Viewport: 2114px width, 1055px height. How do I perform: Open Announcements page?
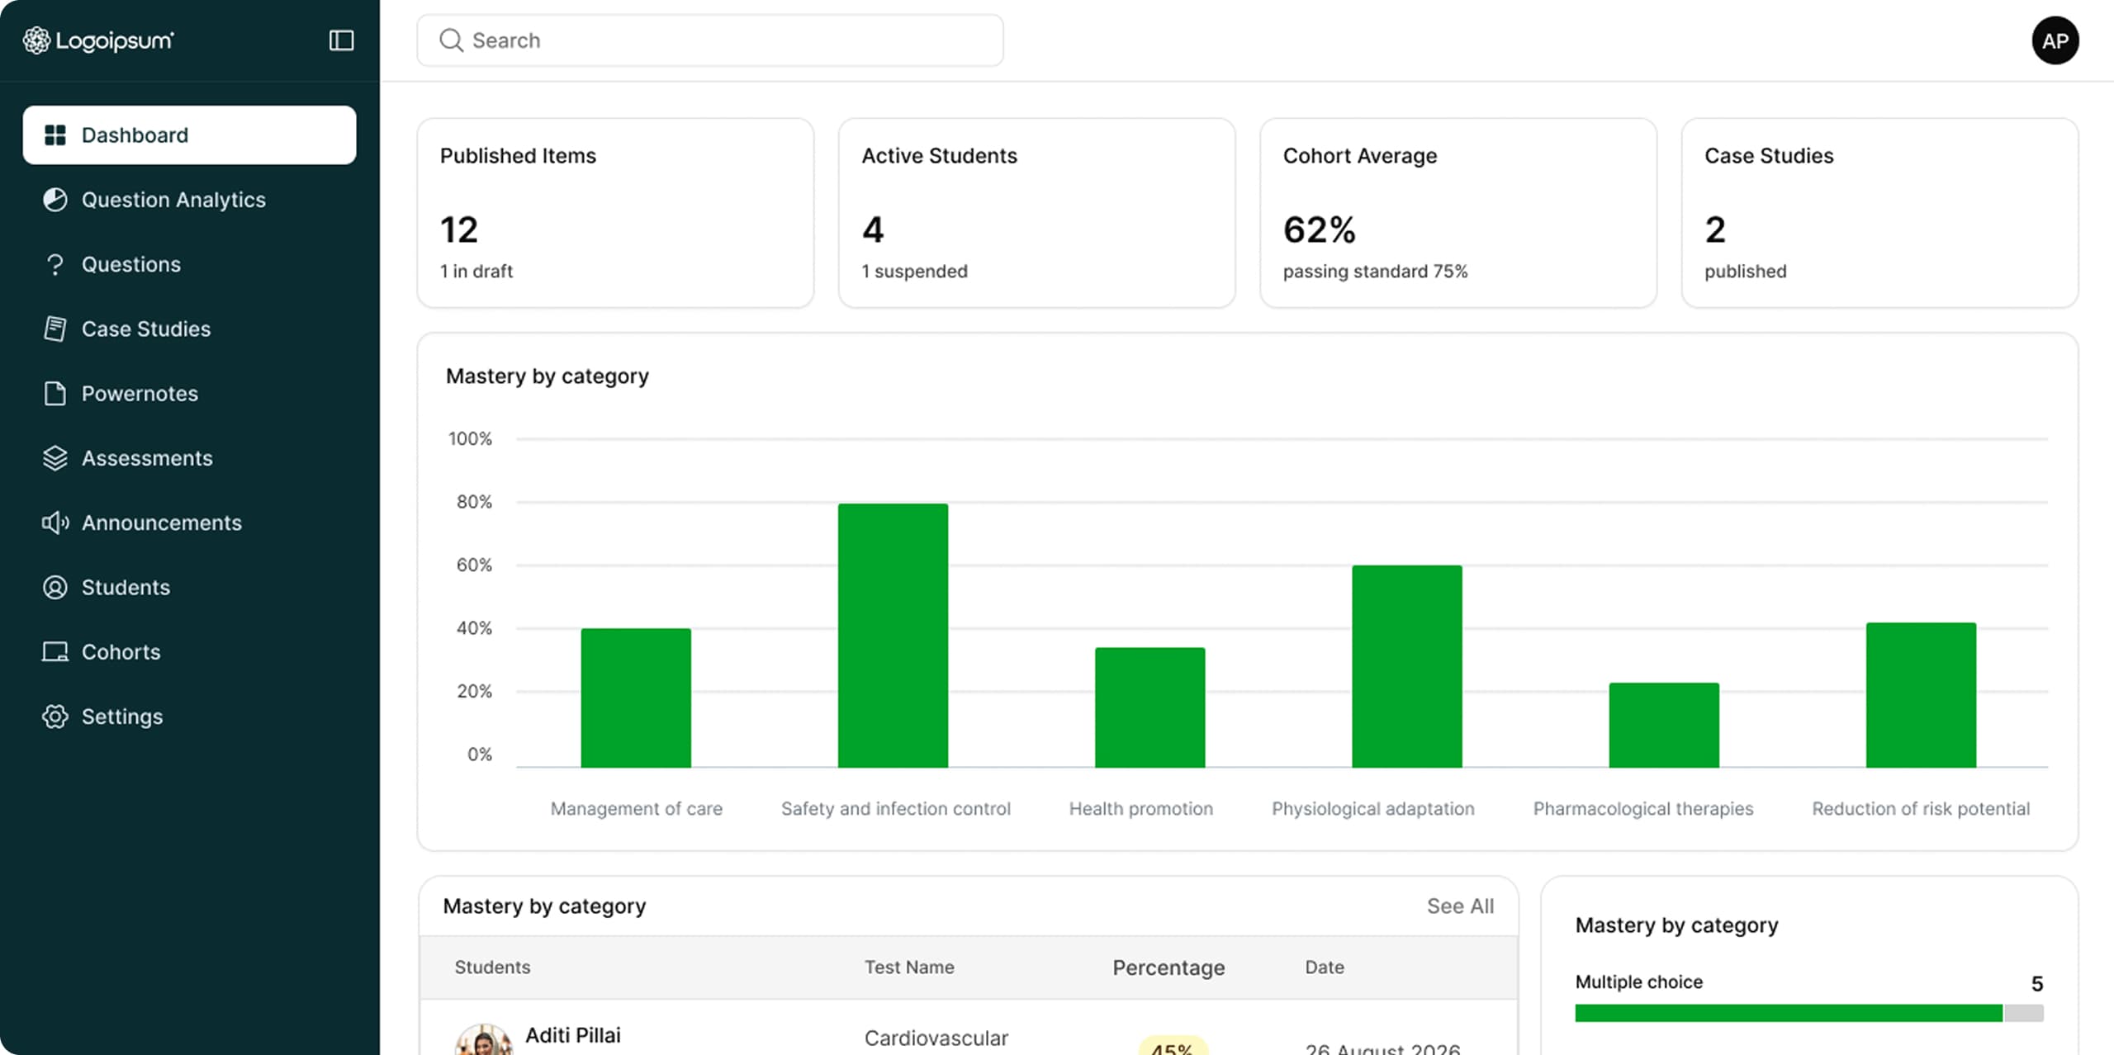click(x=189, y=523)
